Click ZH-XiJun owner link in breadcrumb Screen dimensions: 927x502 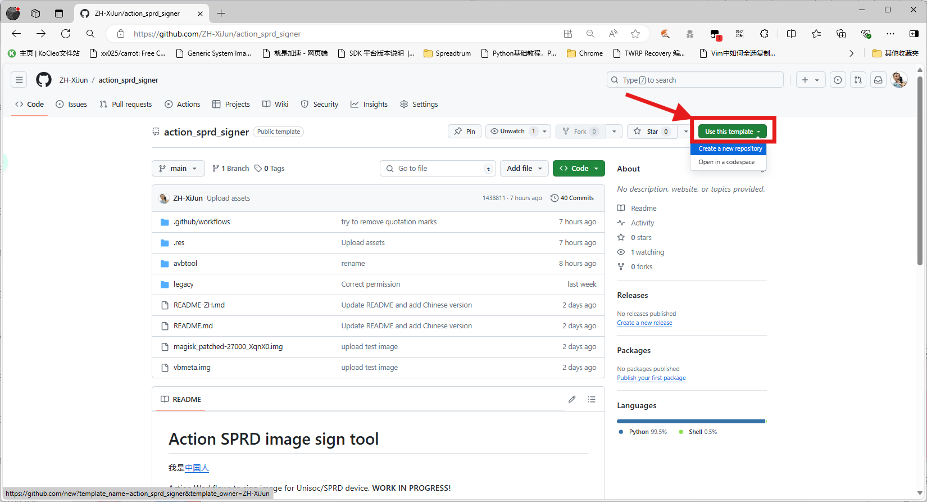(x=74, y=80)
